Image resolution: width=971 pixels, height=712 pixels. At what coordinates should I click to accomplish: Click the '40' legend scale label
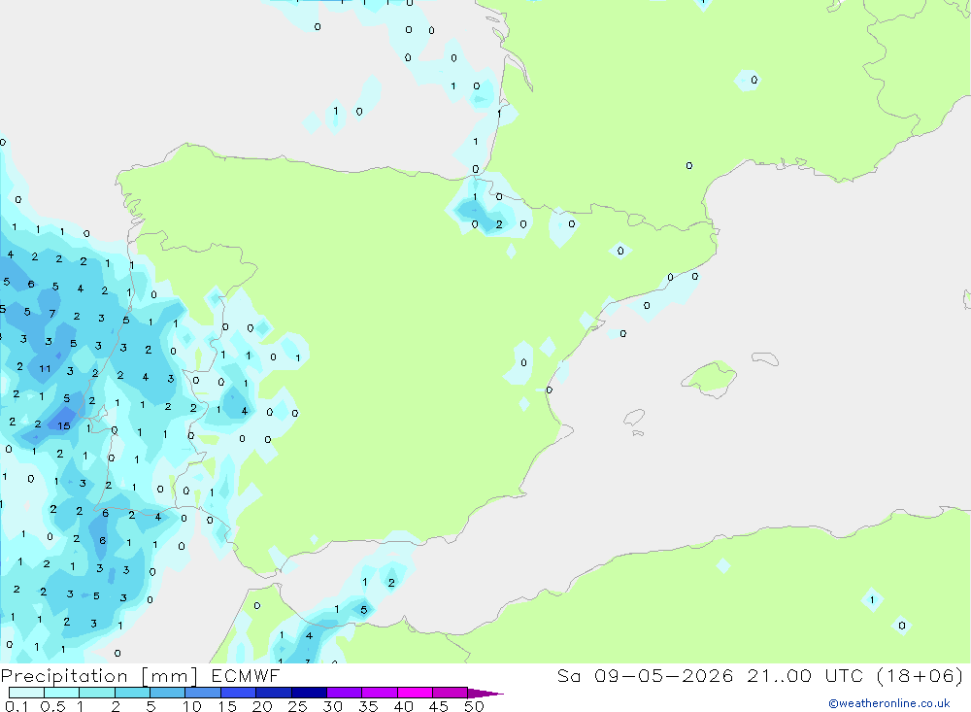pyautogui.click(x=403, y=706)
